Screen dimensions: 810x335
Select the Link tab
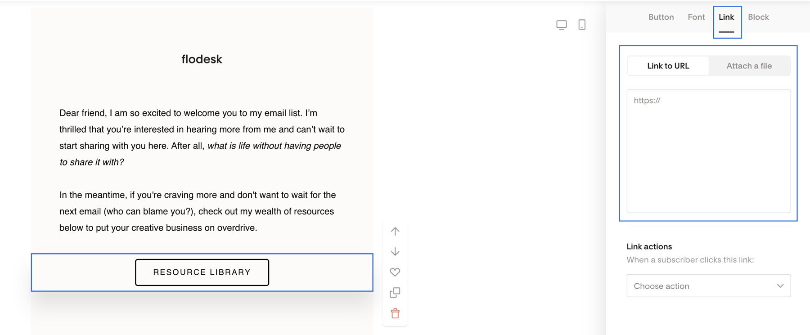pyautogui.click(x=726, y=17)
